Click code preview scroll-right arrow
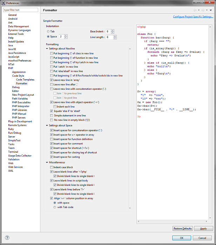 coord(207,221)
